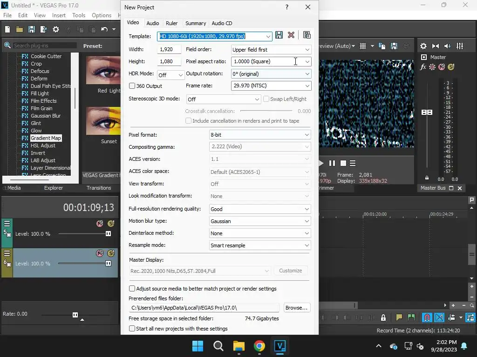Switch to the Summary tab
477x357 pixels.
coord(196,23)
